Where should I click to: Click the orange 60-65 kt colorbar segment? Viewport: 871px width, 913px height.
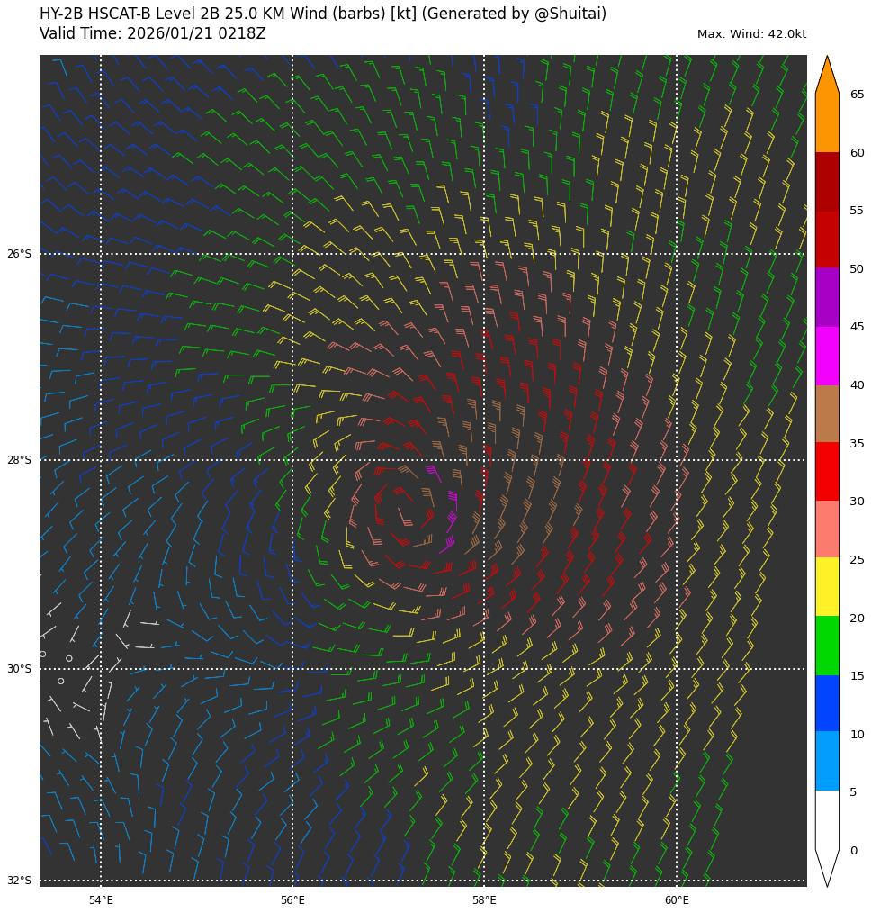[827, 122]
